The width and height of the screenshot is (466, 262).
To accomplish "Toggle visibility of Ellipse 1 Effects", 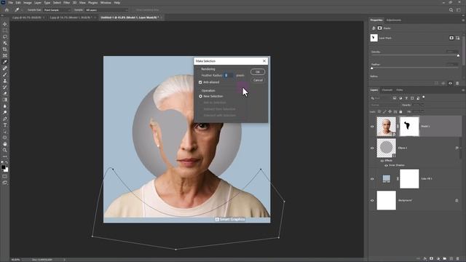I will tap(382, 161).
